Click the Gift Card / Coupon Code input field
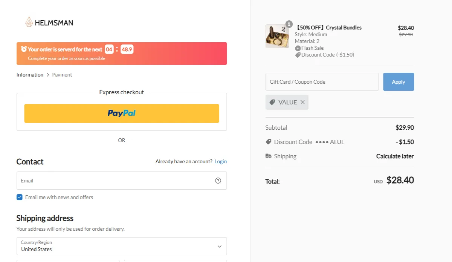 point(322,81)
